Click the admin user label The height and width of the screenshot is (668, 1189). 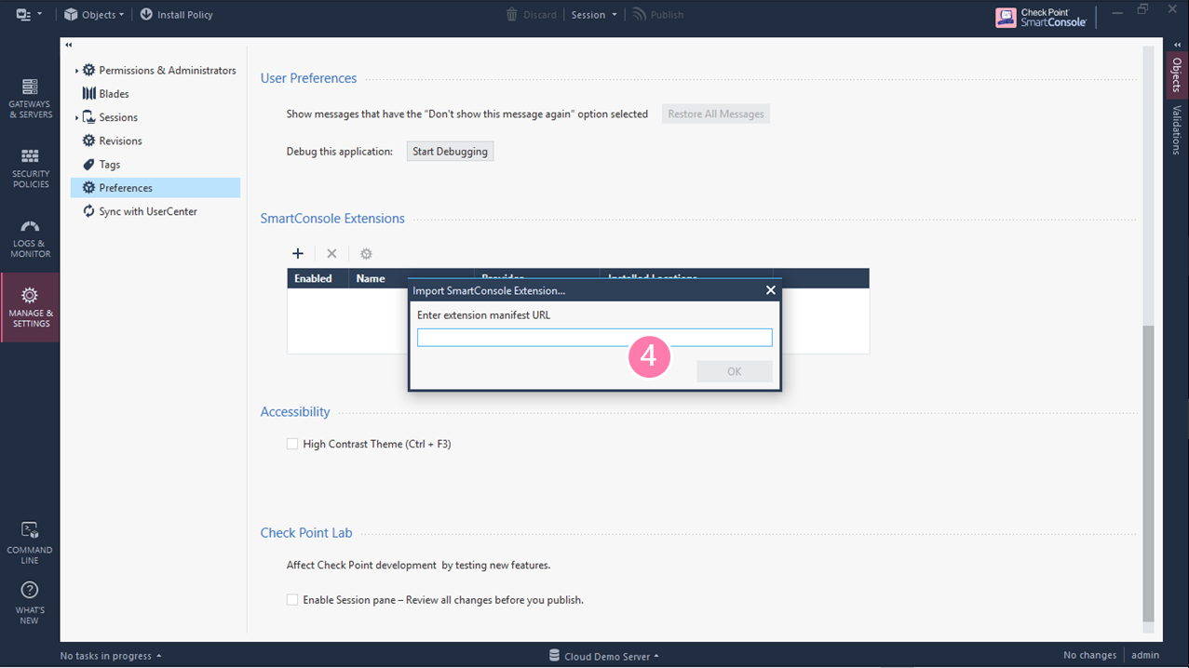1145,656
